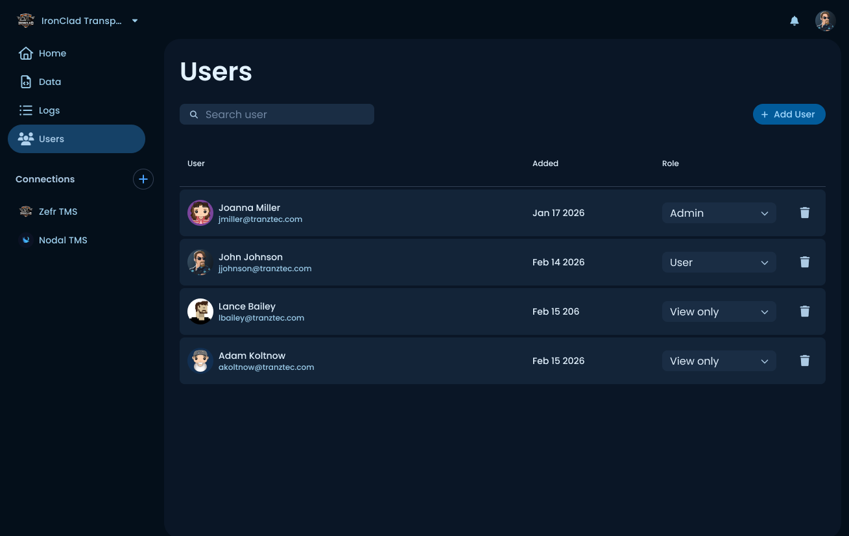This screenshot has width=849, height=536.
Task: Click the IronClad Transport company logo
Action: tap(25, 21)
